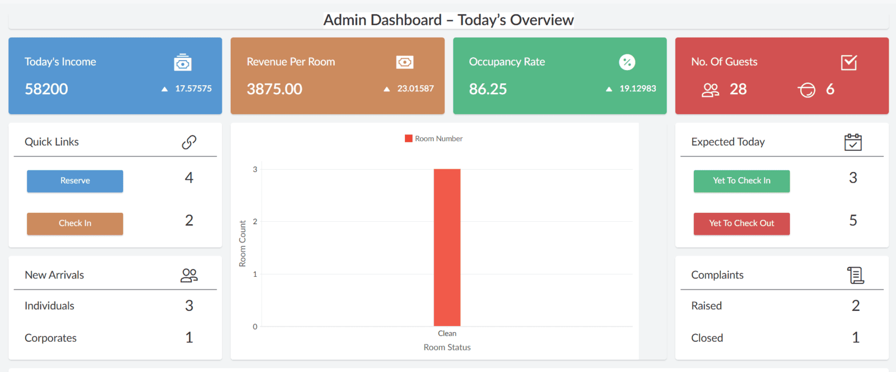Click the Revenue Per Room money icon
Screen dimensions: 896x372
pos(405,62)
